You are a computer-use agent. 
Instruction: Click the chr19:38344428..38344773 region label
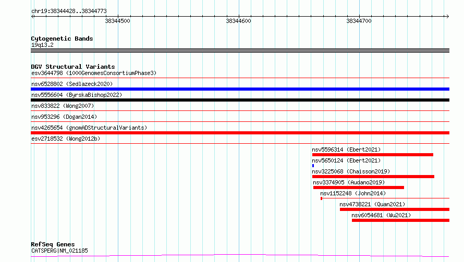click(69, 11)
